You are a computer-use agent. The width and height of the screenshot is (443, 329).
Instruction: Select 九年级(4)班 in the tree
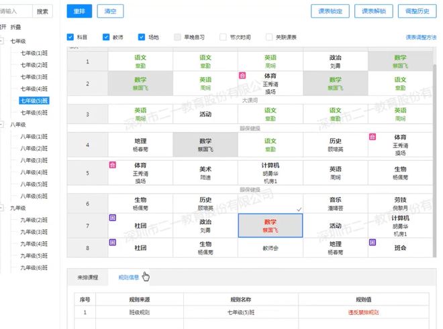click(34, 244)
